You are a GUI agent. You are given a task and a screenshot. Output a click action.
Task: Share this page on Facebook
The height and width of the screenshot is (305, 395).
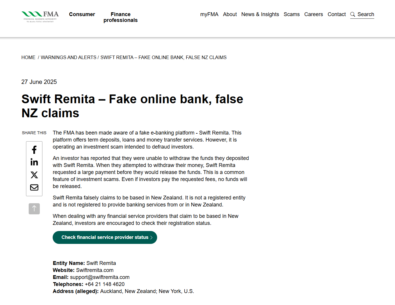pyautogui.click(x=34, y=150)
